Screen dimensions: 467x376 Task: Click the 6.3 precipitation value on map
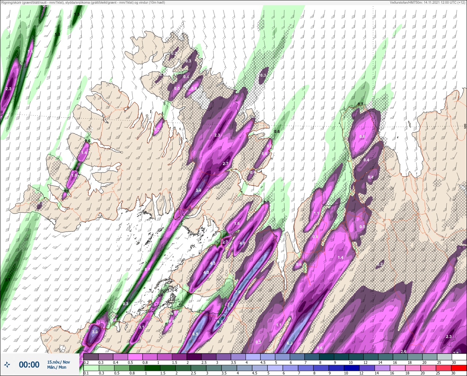290,344
